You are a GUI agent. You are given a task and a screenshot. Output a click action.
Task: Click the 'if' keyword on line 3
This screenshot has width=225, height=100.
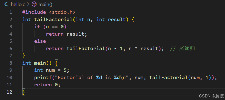[37, 27]
